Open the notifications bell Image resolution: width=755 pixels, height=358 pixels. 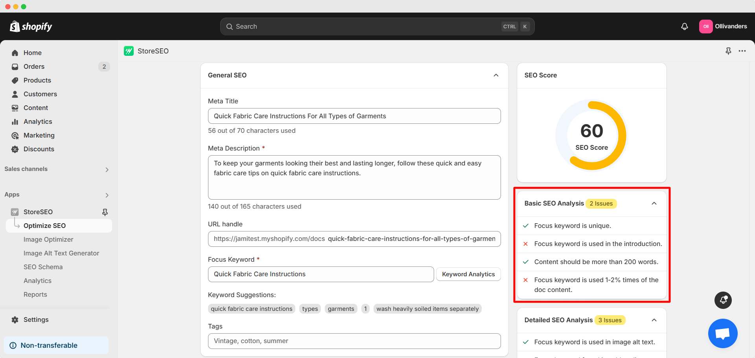point(685,26)
